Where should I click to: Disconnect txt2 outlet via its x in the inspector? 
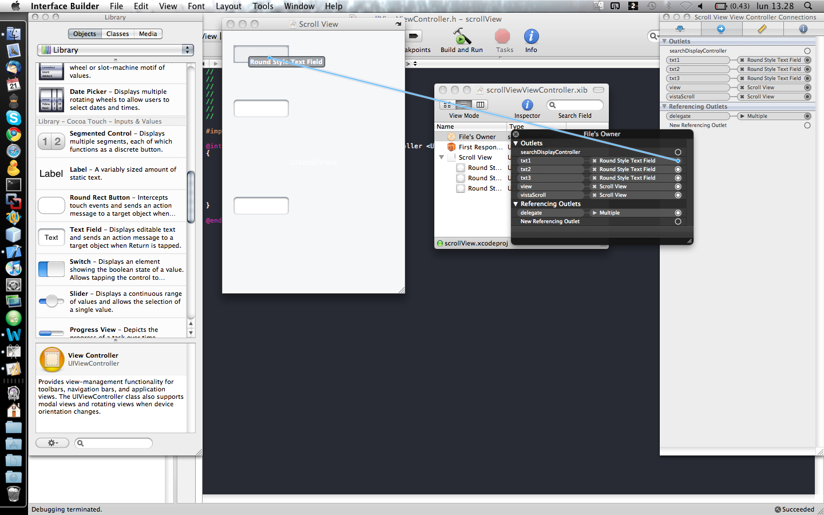click(742, 69)
